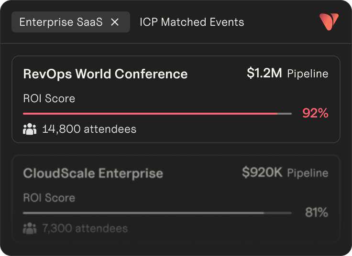
Task: Click the red logo icon
Action: [x=329, y=21]
